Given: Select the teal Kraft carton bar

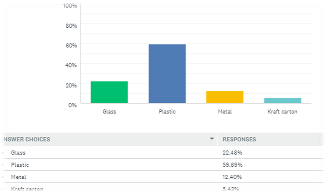Looking at the screenshot, I should [x=282, y=100].
